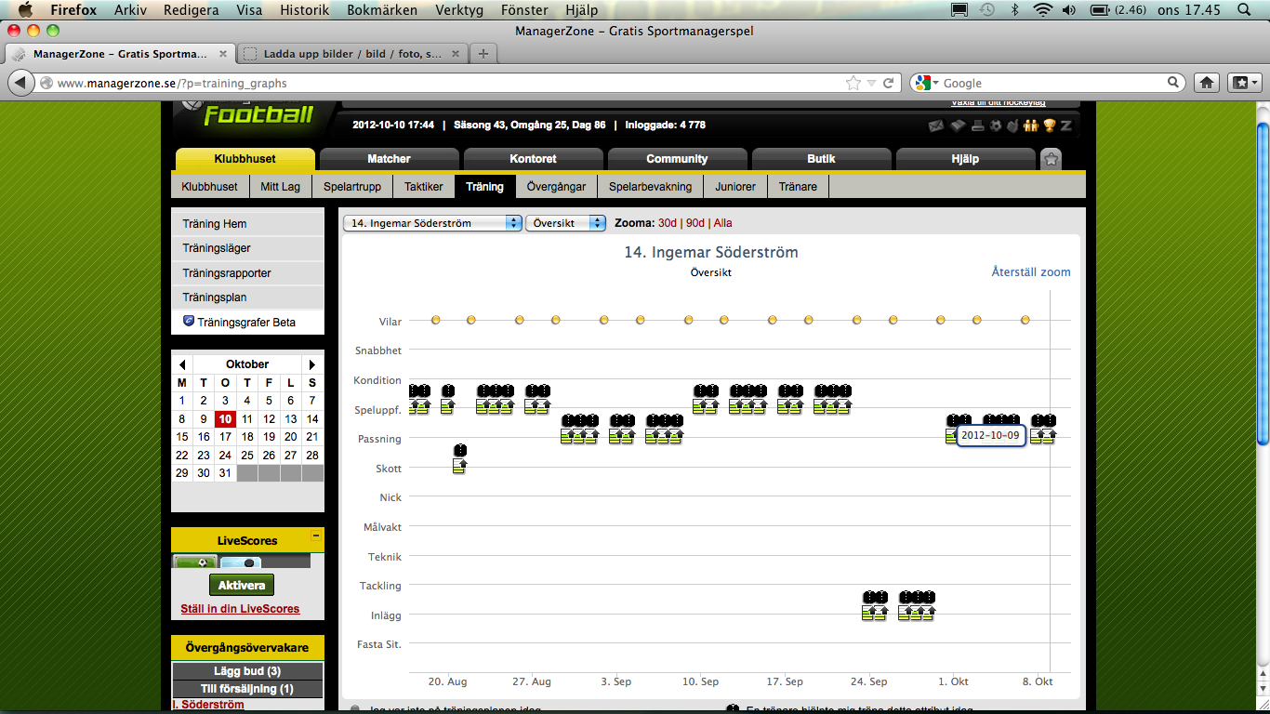This screenshot has width=1270, height=714.
Task: Open Träning Hem in the sidebar
Action: click(247, 224)
